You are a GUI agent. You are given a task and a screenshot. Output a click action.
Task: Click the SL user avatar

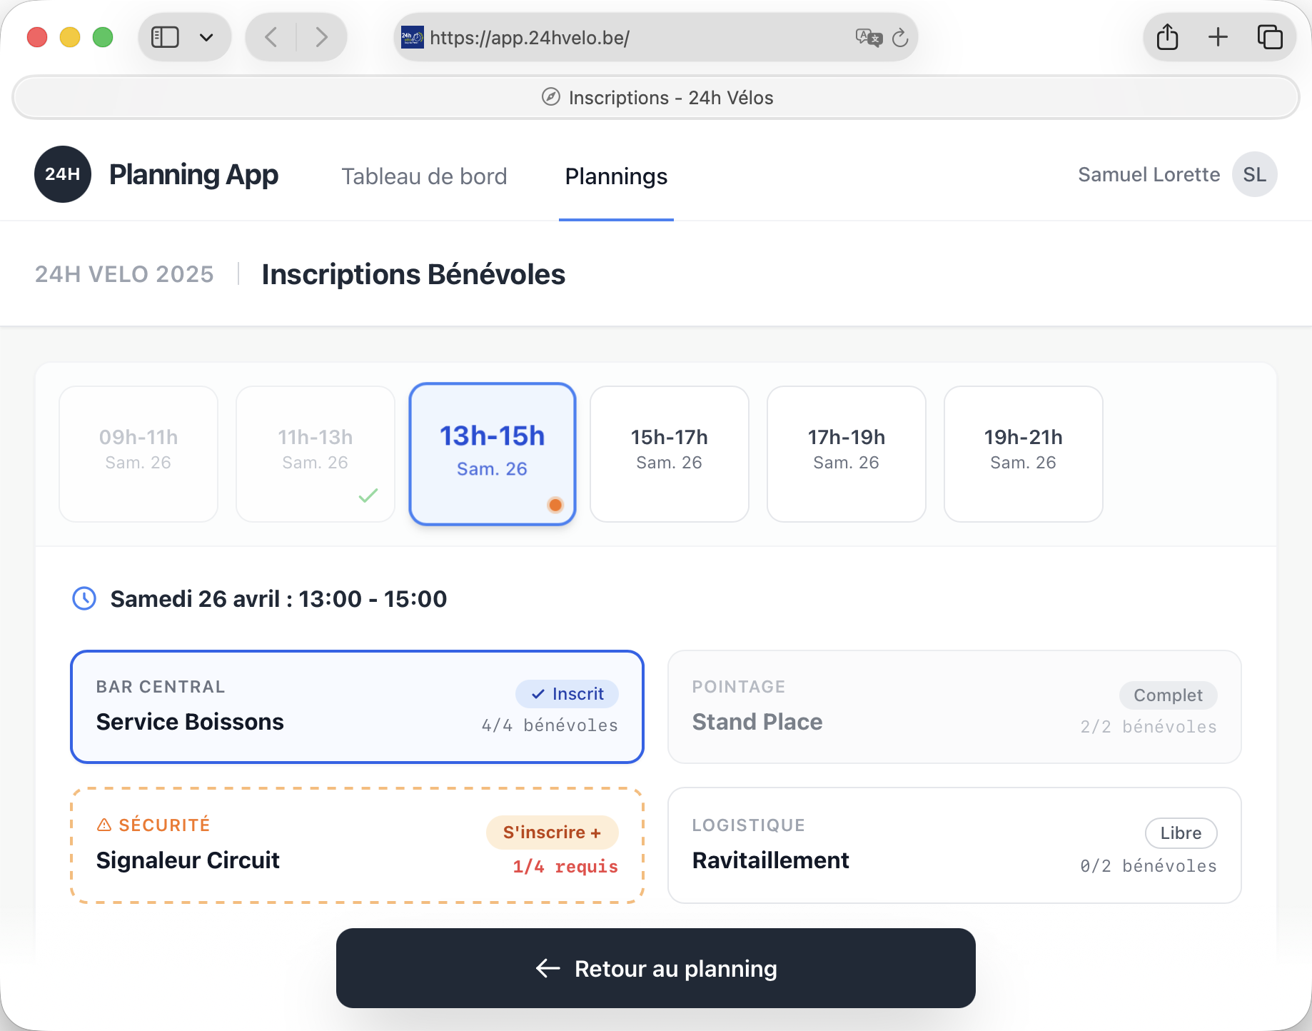[x=1254, y=174]
